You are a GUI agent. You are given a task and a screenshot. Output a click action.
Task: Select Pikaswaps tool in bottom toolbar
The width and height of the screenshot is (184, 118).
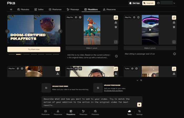click(x=83, y=112)
